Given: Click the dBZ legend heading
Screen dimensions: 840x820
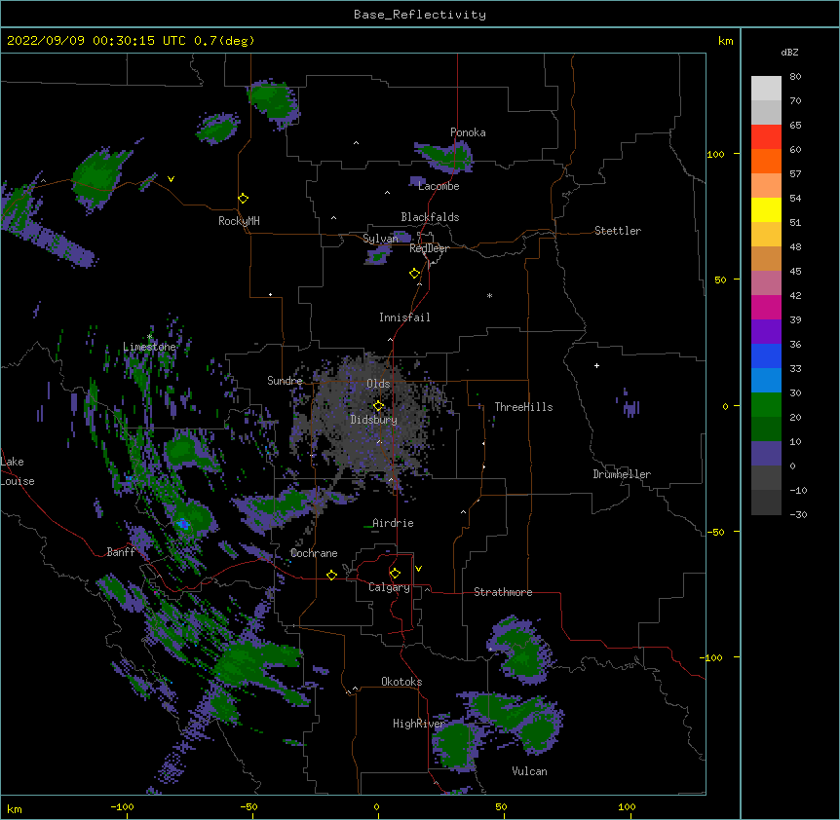Looking at the screenshot, I should [x=789, y=52].
